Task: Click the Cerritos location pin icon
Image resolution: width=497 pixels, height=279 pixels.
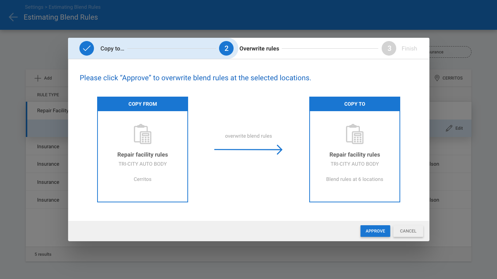Action: pyautogui.click(x=437, y=78)
